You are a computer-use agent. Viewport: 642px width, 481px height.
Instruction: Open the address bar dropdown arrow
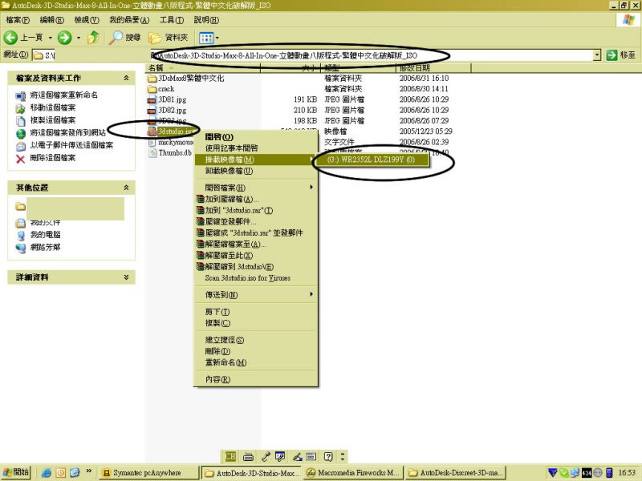pyautogui.click(x=597, y=55)
